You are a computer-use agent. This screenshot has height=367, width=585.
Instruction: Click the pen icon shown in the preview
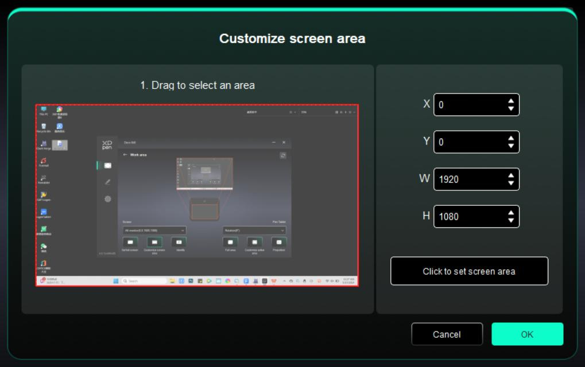pyautogui.click(x=107, y=182)
